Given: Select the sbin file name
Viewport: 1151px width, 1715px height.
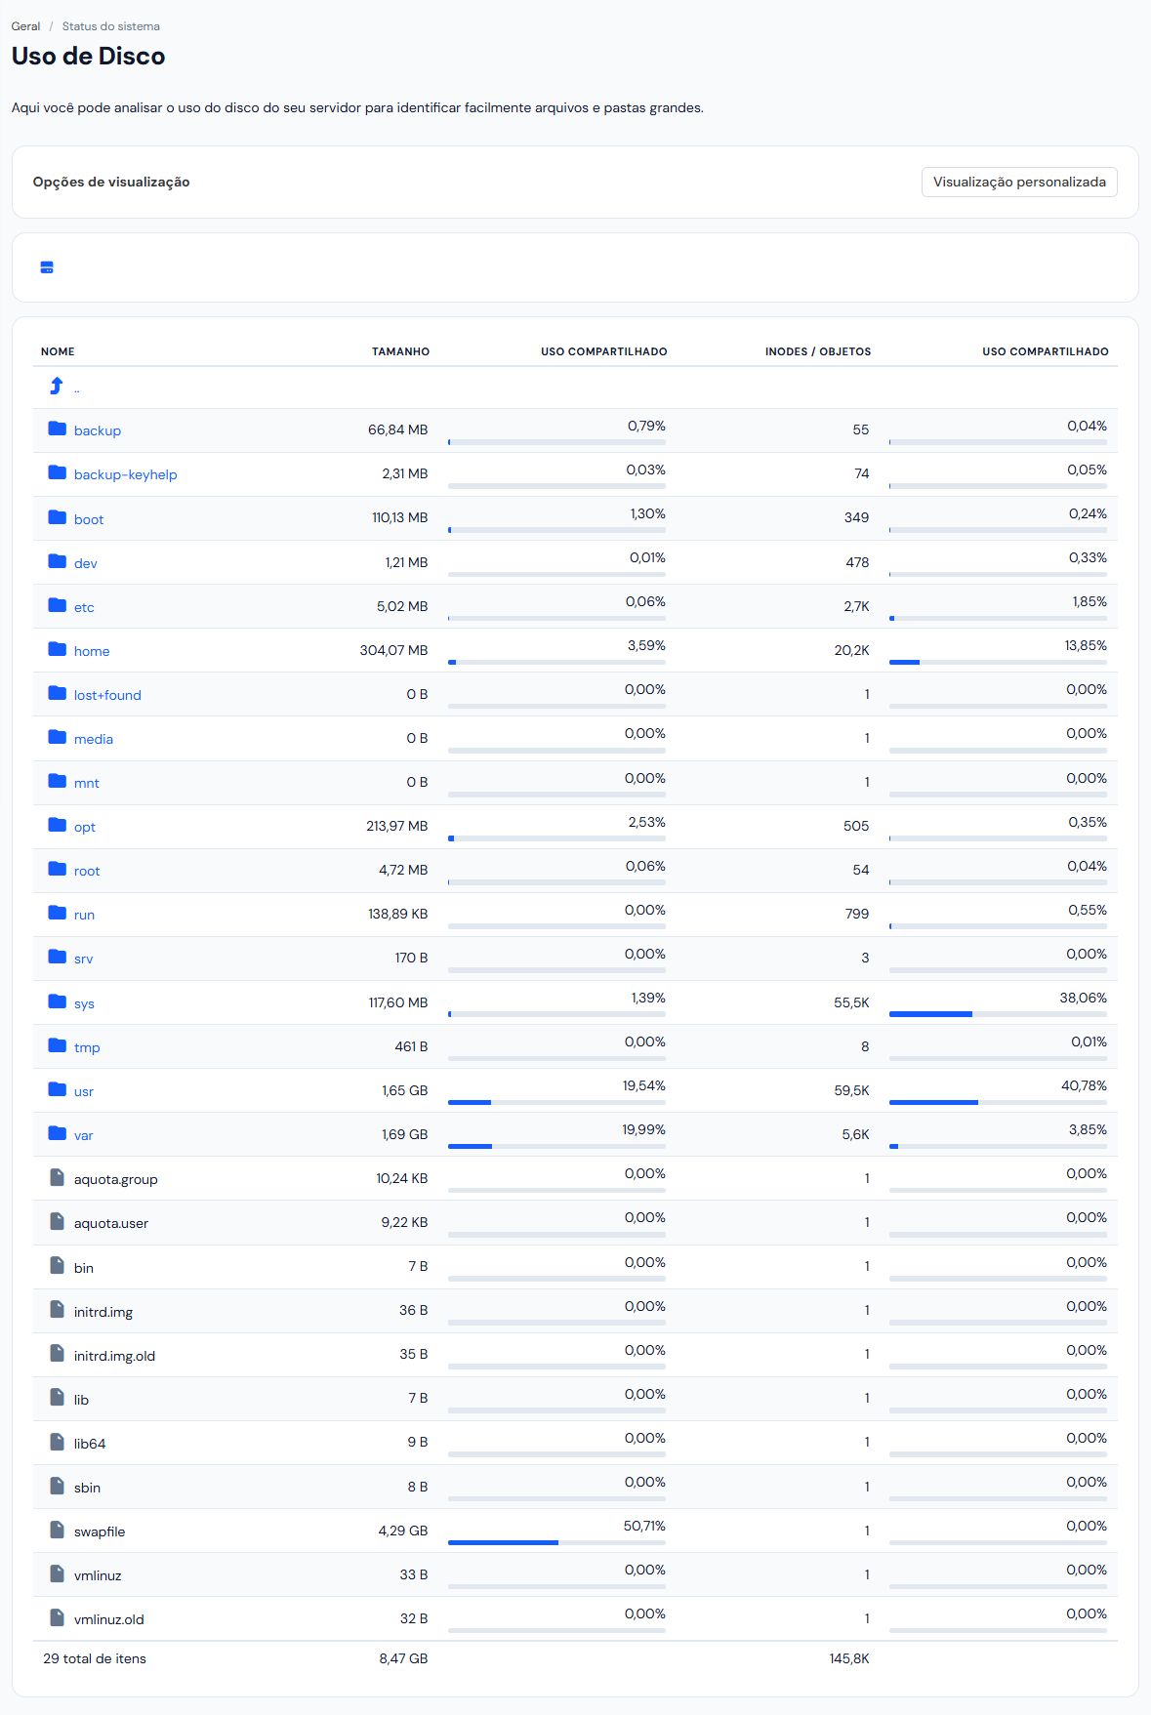Looking at the screenshot, I should tap(87, 1488).
